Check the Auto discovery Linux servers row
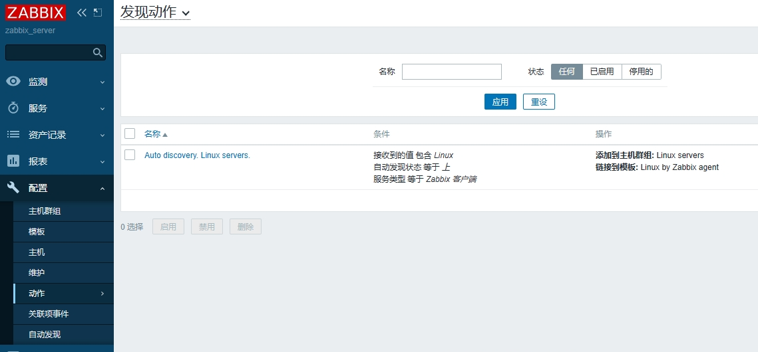Image resolution: width=758 pixels, height=352 pixels. point(130,155)
